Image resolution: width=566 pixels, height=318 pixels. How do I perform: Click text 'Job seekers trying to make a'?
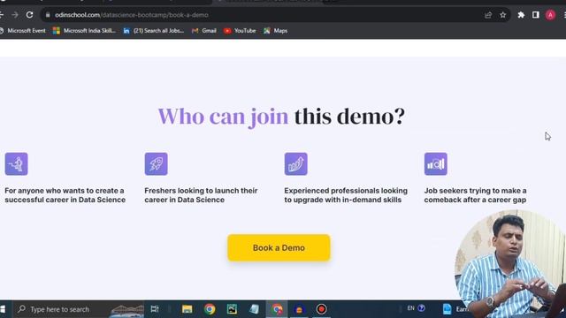[x=476, y=191]
